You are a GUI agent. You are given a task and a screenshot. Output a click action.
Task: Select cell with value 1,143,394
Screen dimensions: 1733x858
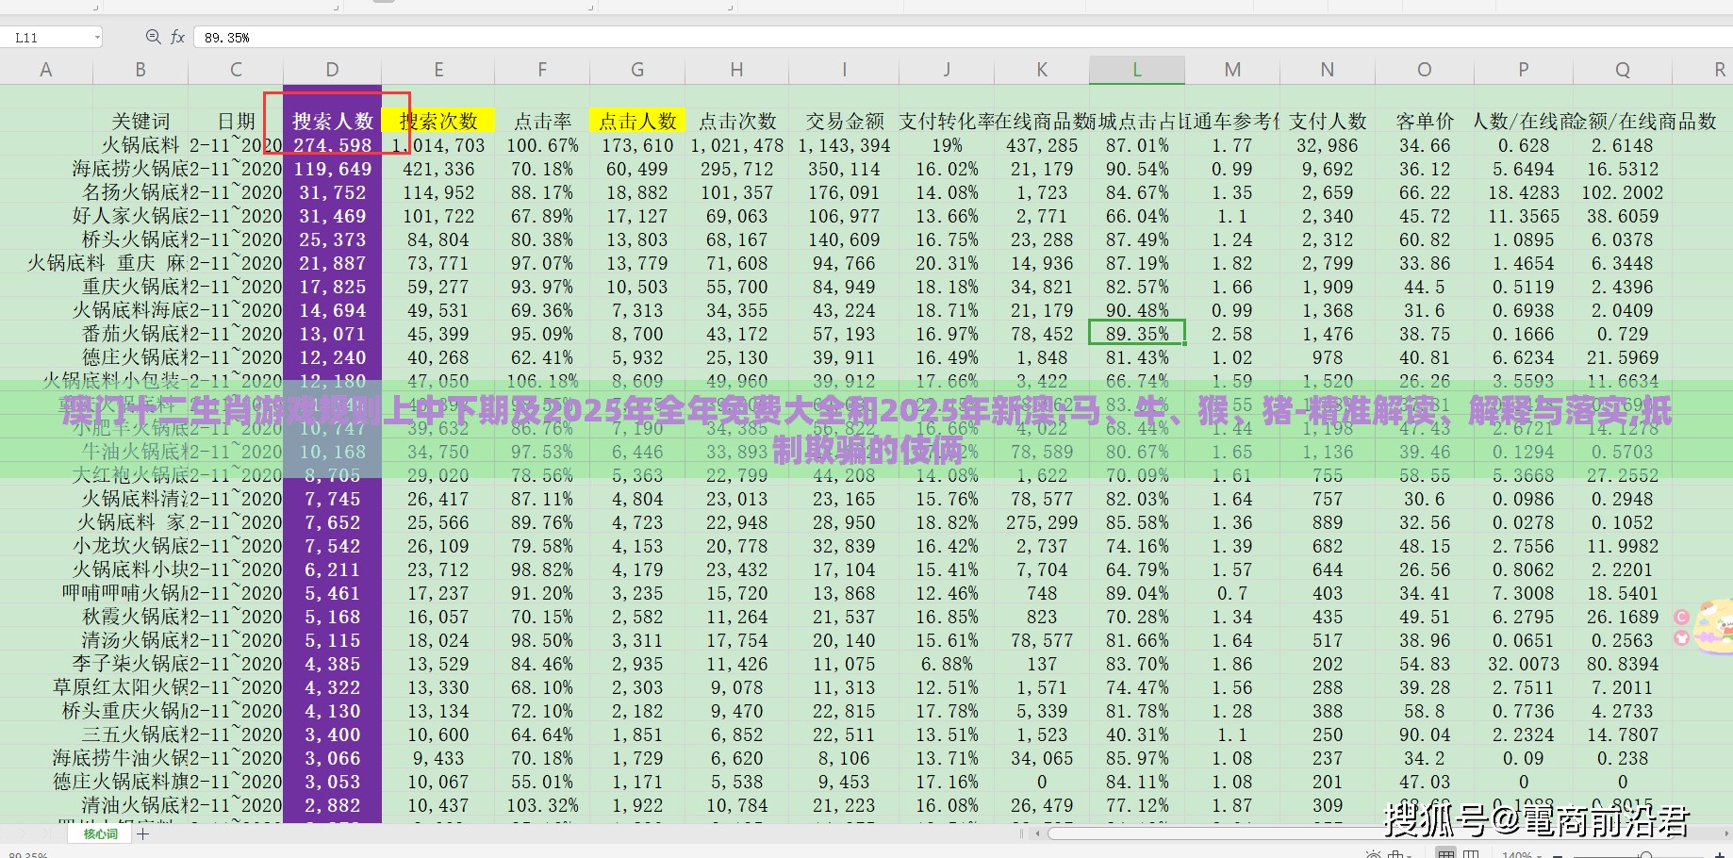coord(844,145)
